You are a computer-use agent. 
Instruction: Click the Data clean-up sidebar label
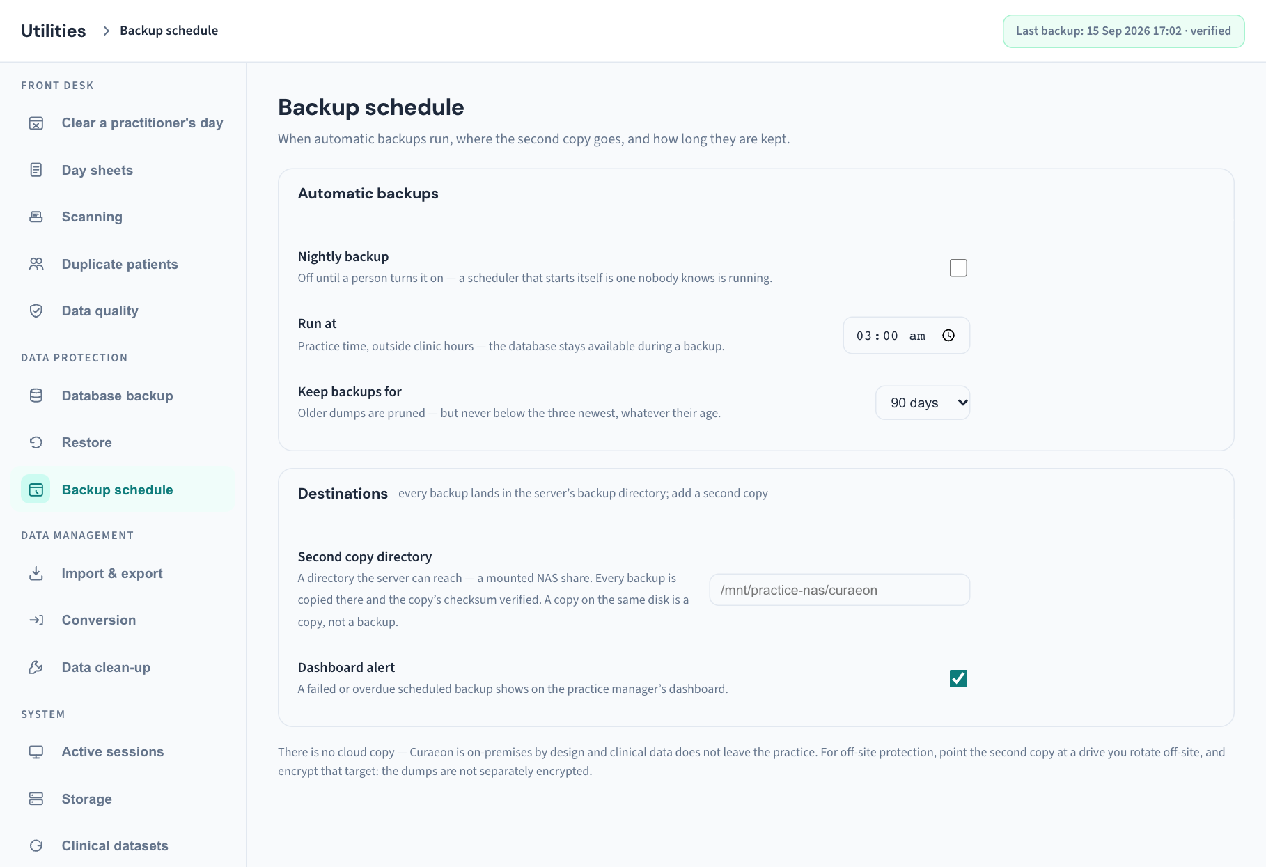106,667
